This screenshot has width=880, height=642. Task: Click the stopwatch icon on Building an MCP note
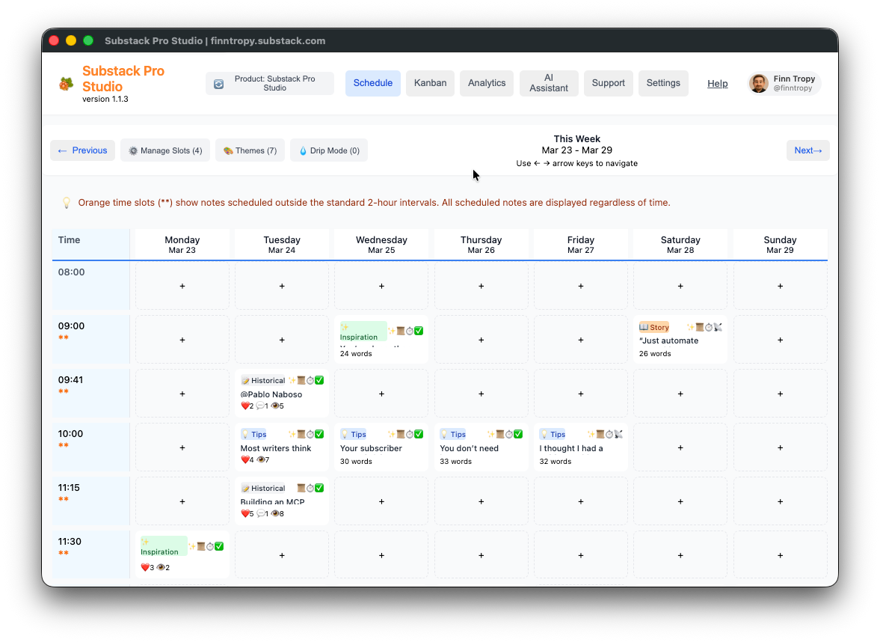coord(310,488)
